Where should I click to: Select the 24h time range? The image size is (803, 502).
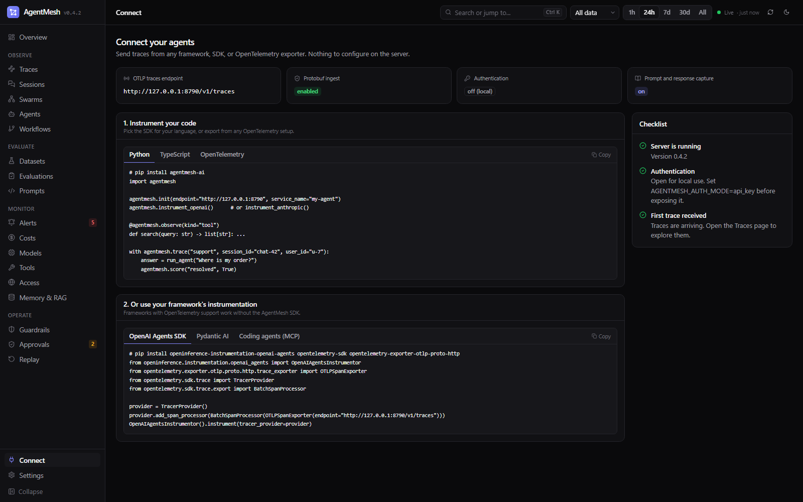[649, 13]
